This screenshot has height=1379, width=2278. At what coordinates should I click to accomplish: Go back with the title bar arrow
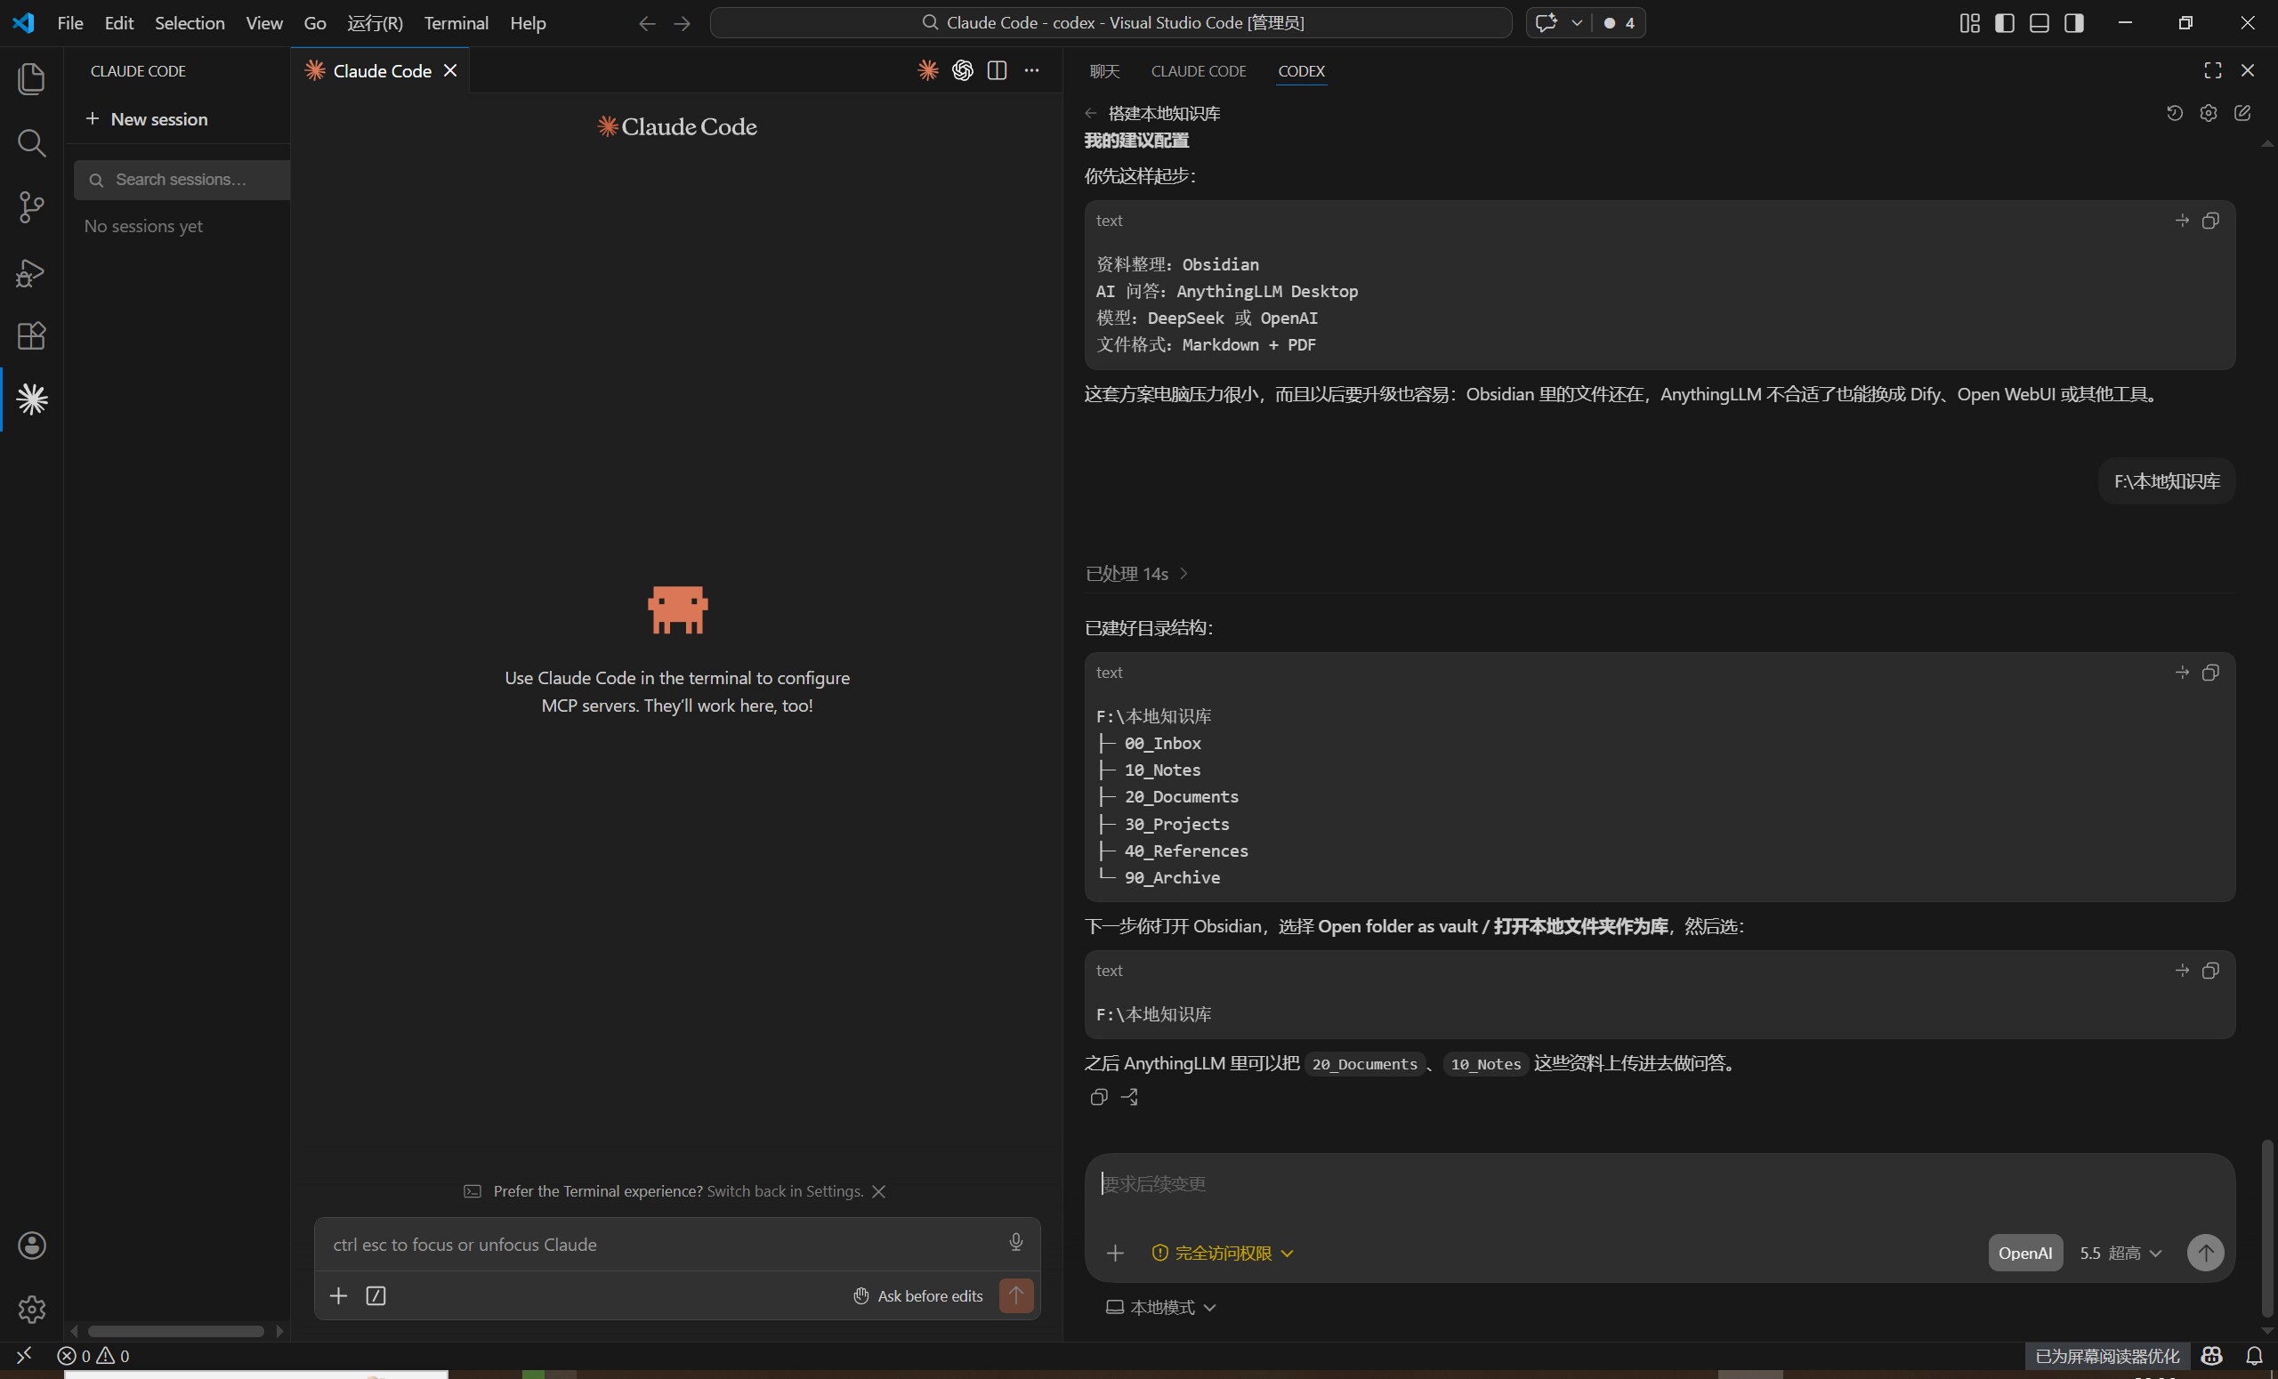pos(647,23)
